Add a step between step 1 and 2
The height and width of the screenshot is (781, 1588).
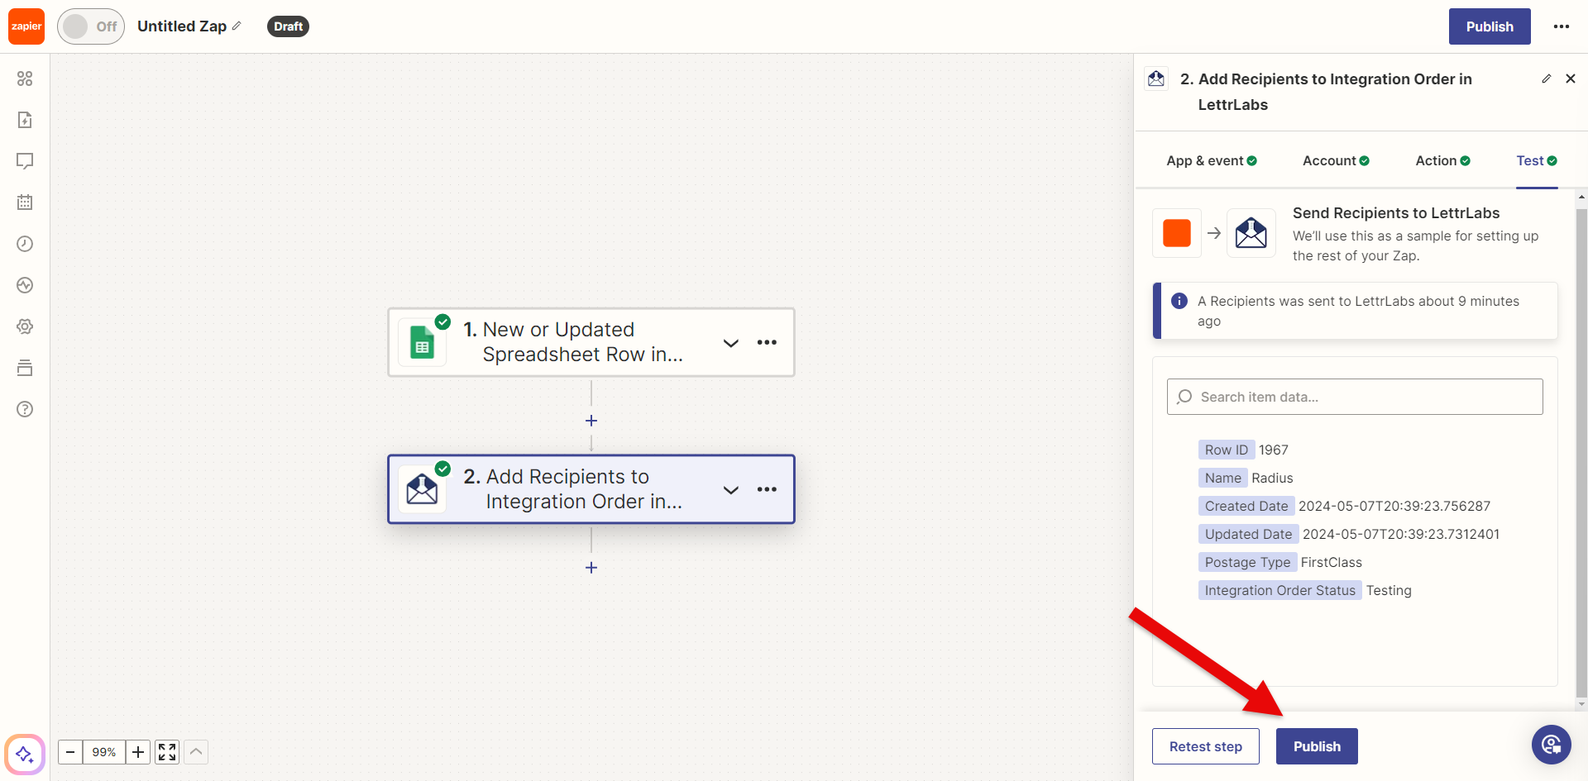click(x=591, y=421)
